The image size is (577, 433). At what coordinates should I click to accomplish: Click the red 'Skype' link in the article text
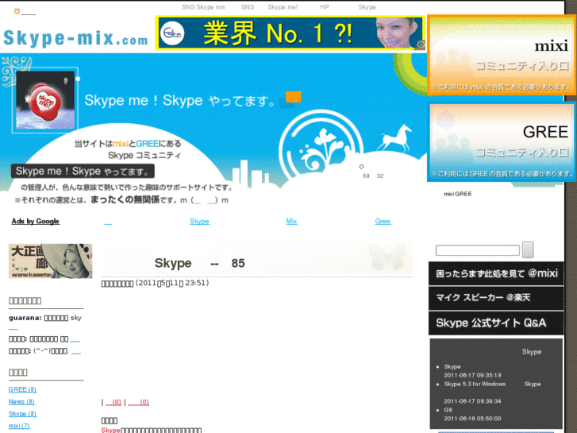110,430
